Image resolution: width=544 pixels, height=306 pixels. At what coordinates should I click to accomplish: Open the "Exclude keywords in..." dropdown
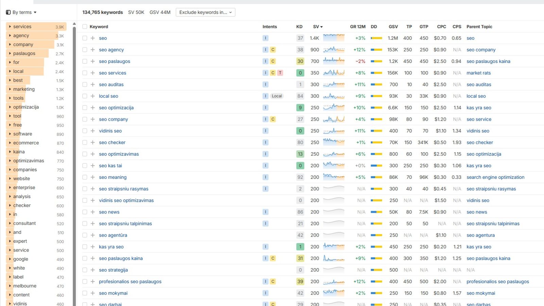(205, 12)
